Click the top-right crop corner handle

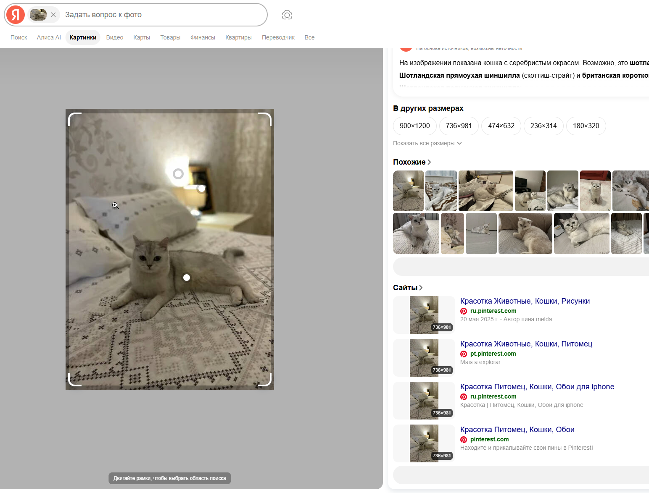265,118
